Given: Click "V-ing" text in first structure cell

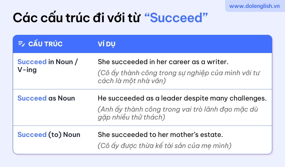Looking at the screenshot, I should pos(27,70).
